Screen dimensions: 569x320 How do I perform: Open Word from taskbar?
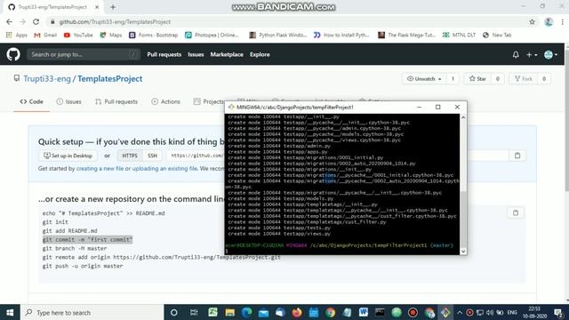(x=364, y=312)
